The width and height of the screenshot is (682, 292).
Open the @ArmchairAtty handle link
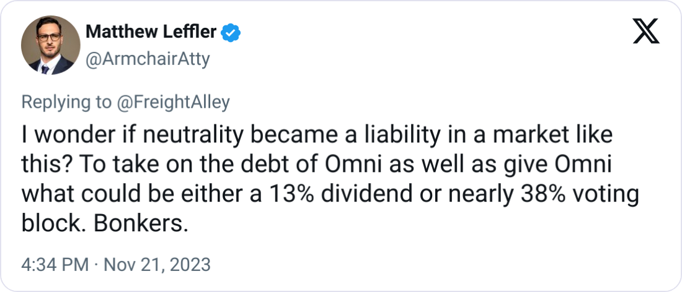click(x=148, y=59)
